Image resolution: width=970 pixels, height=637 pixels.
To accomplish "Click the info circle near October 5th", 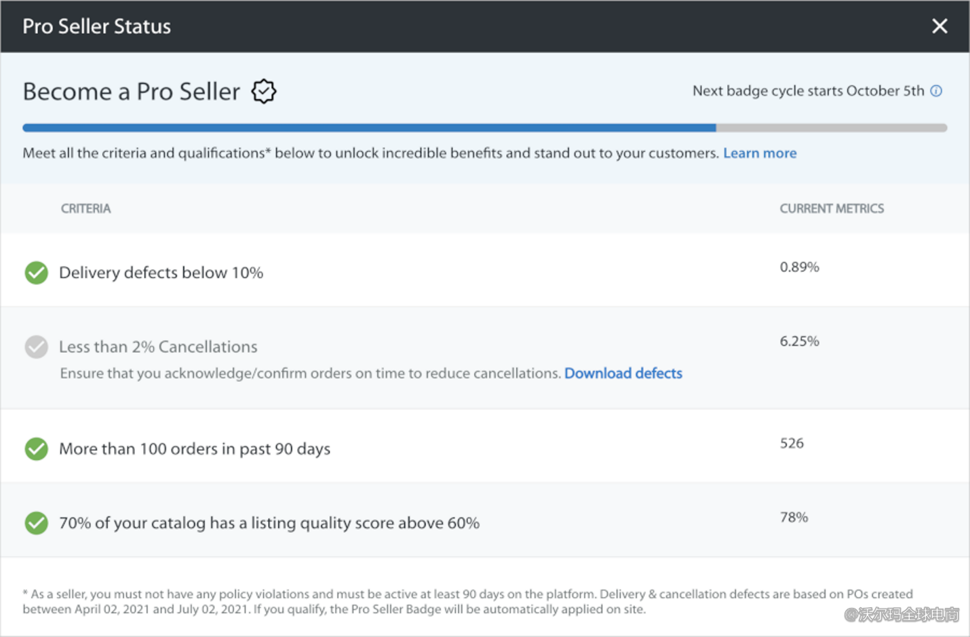I will (x=937, y=90).
